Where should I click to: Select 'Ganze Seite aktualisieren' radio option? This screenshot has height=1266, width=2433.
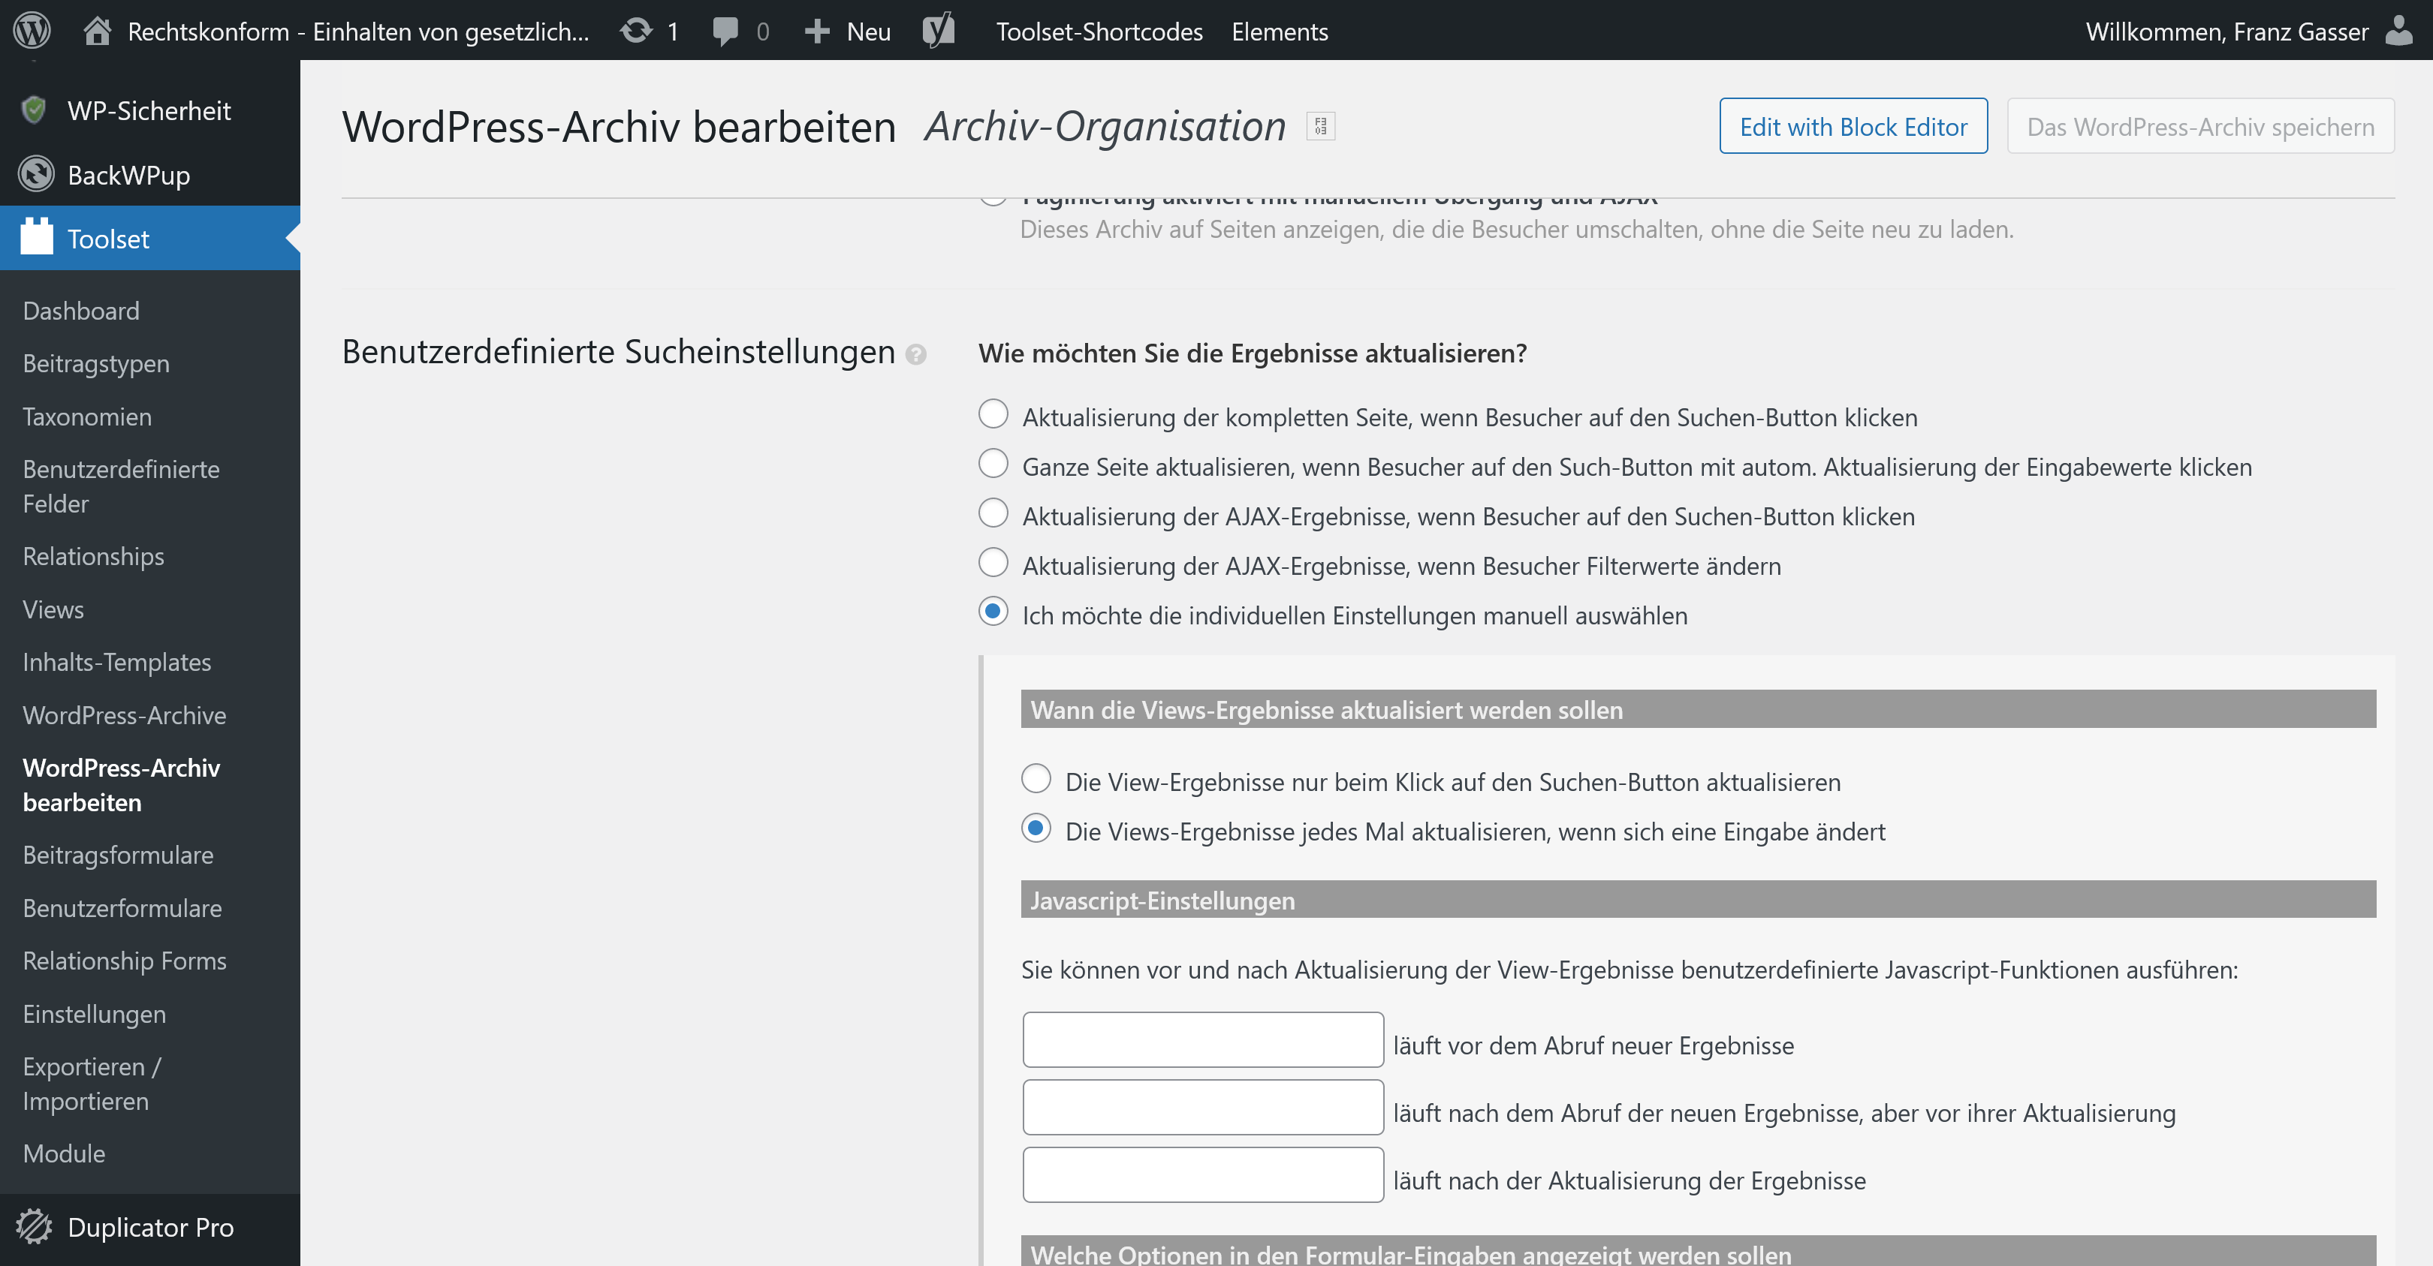[x=993, y=464]
